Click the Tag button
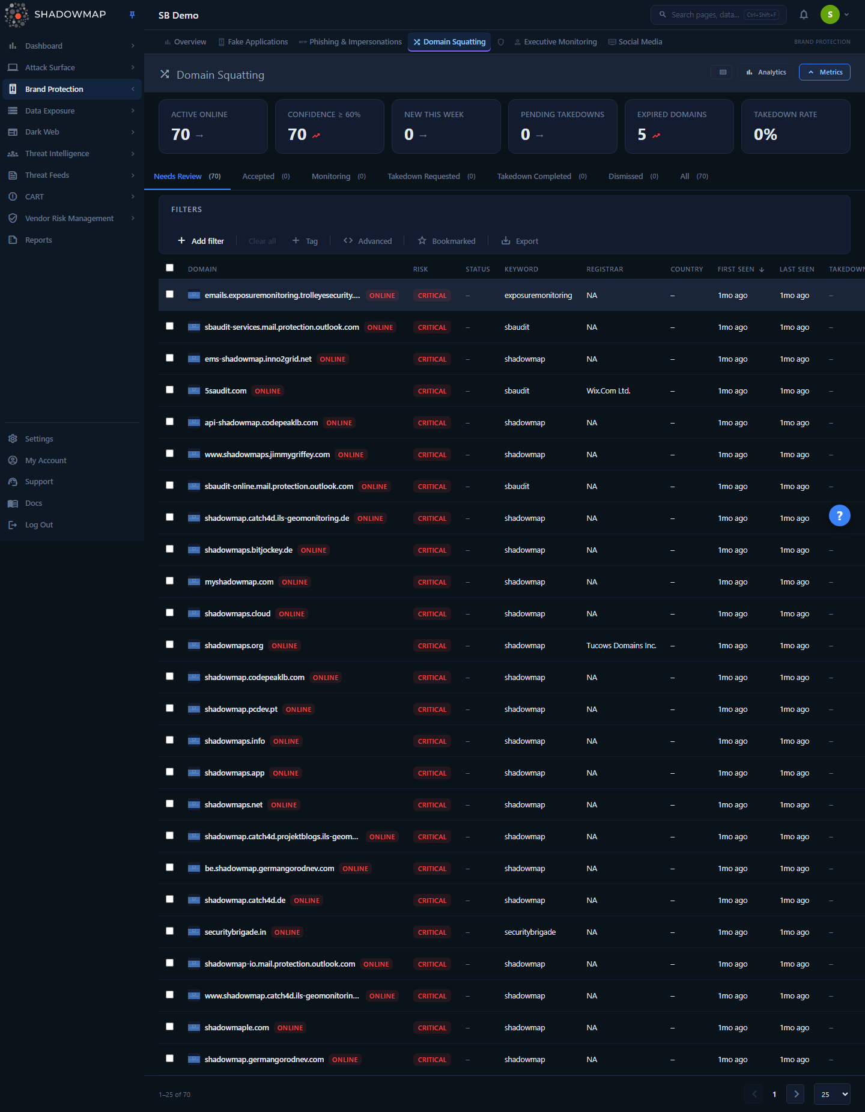865x1112 pixels. [x=305, y=241]
